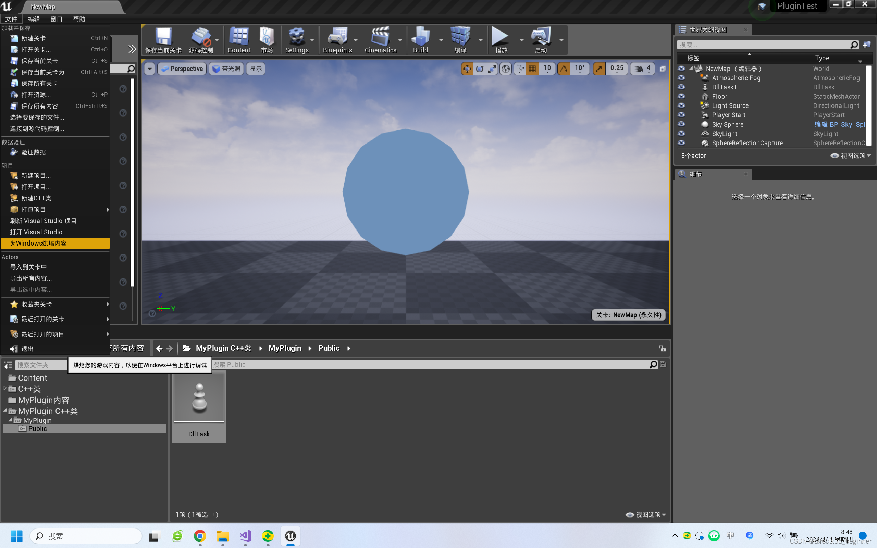Viewport: 877px width, 548px height.
Task: Click the source control icon
Action: (202, 40)
